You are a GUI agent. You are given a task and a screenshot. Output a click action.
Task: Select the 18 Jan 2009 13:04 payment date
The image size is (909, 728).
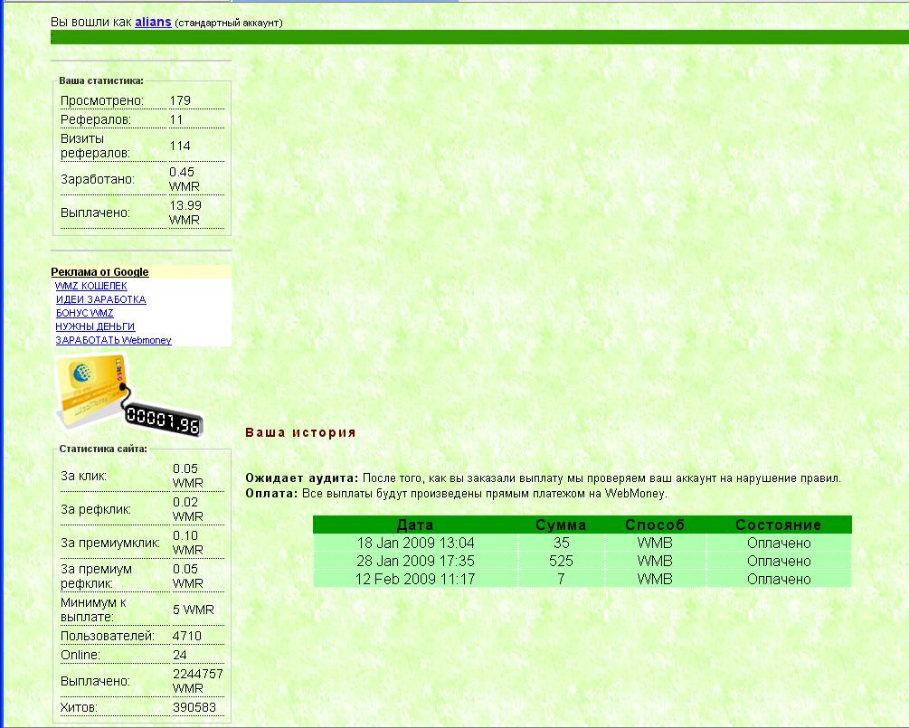point(415,544)
